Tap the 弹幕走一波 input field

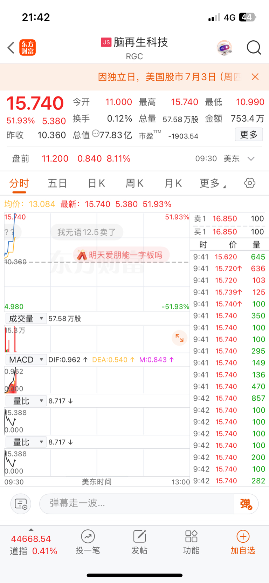point(137,504)
